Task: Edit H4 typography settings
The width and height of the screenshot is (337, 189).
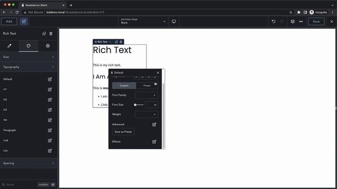Action: click(49, 120)
